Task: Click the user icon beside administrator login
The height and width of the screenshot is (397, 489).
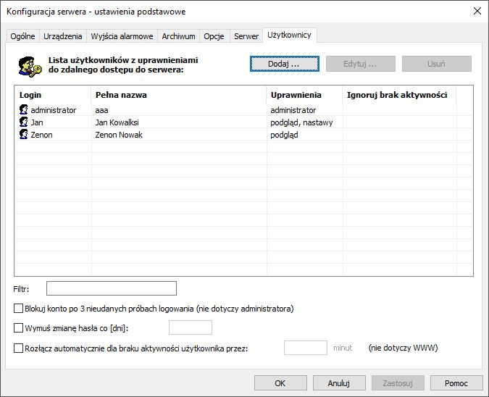Action: (23, 109)
